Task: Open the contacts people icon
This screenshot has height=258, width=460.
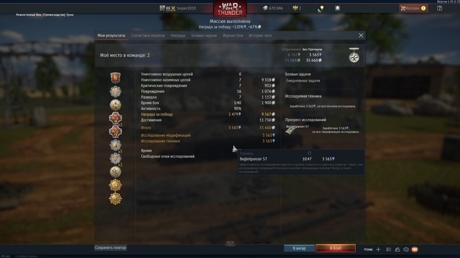Action: click(397, 249)
